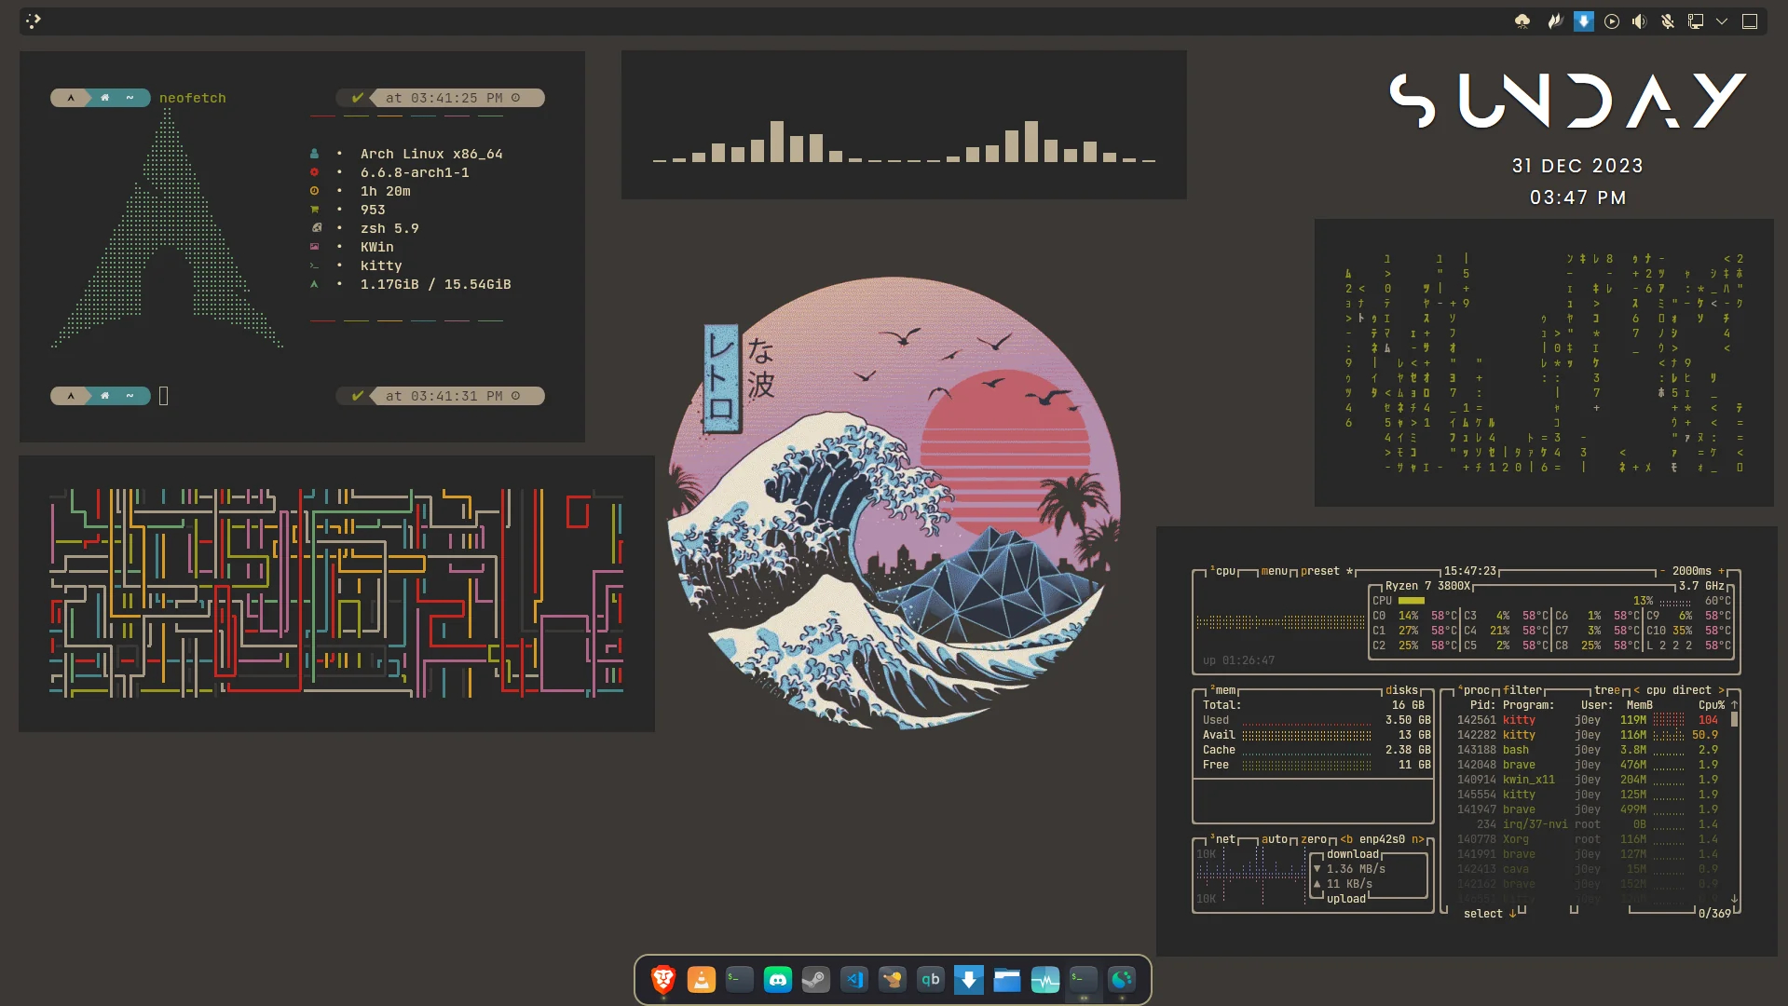Image resolution: width=1788 pixels, height=1006 pixels.
Task: Open the media player tray icon
Action: click(1612, 21)
